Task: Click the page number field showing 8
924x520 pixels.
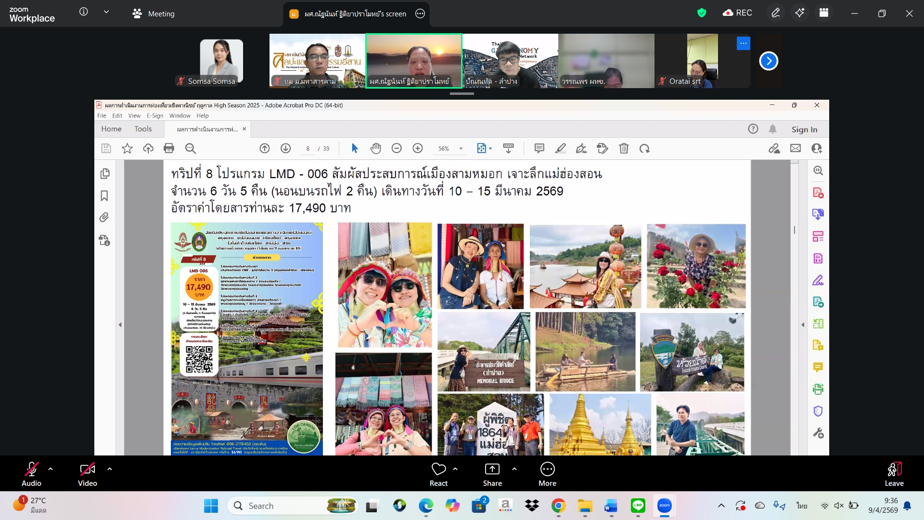Action: pos(308,149)
